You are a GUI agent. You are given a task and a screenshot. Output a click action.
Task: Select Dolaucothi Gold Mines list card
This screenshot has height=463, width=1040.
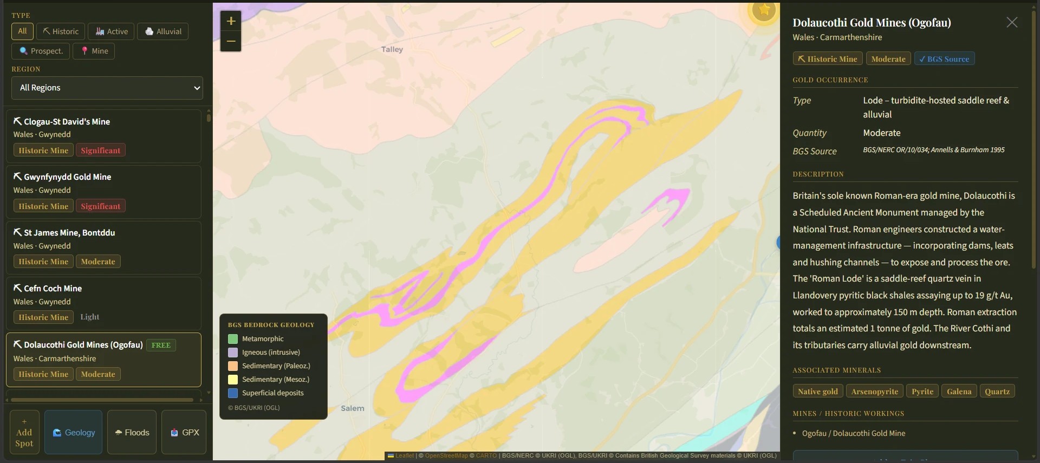[103, 360]
